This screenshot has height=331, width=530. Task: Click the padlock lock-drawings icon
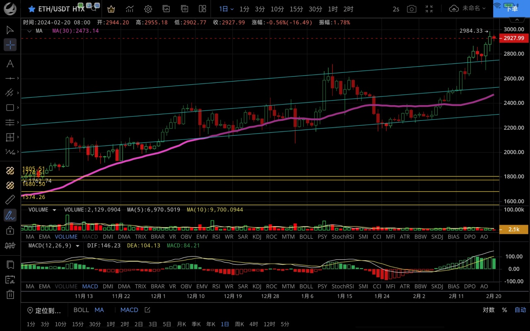pyautogui.click(x=10, y=230)
